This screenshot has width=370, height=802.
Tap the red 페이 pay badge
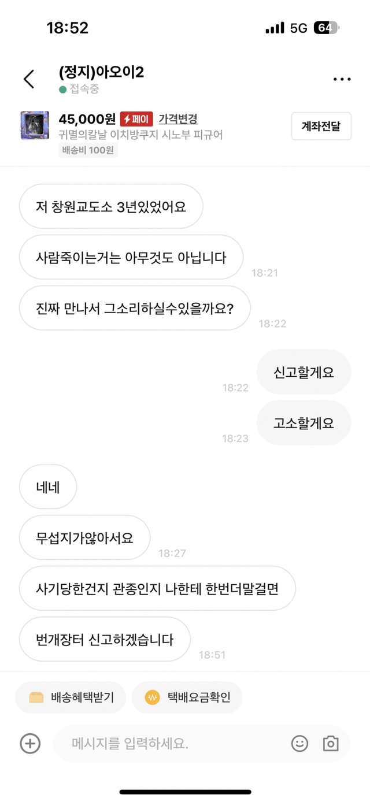tap(136, 119)
